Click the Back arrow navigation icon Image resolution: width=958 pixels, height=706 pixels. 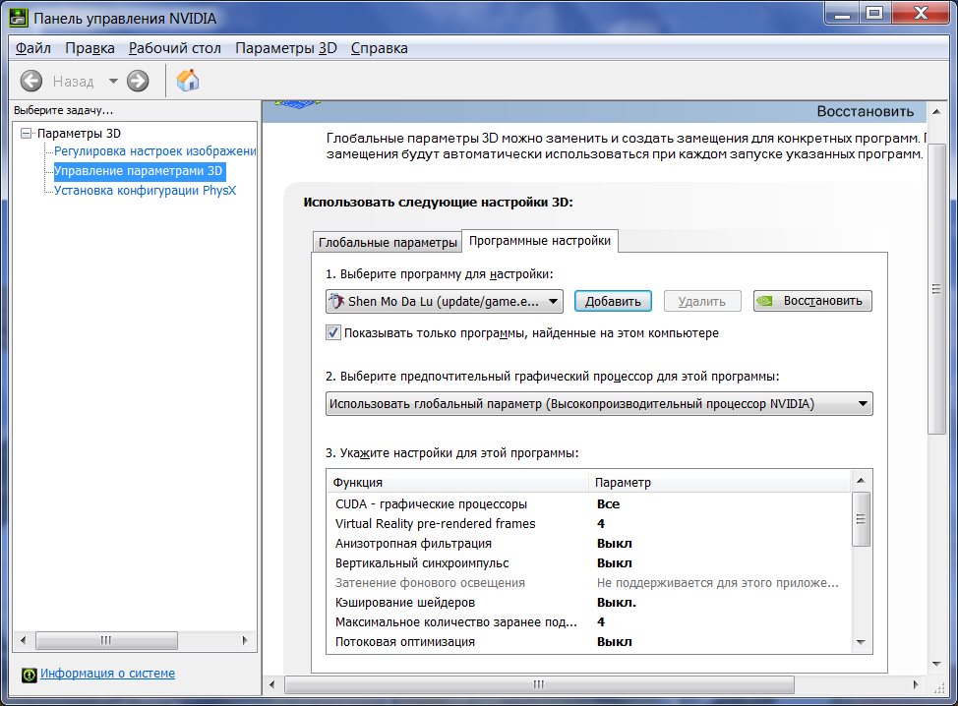(31, 82)
